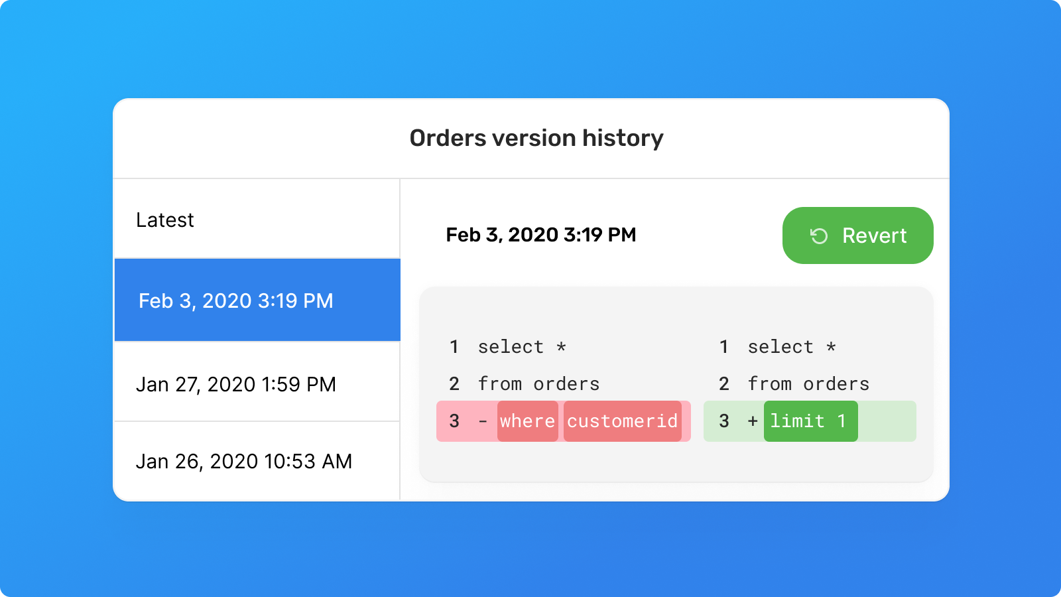Click left pane line 1 'select *'
1061x597 pixels.
(x=523, y=347)
